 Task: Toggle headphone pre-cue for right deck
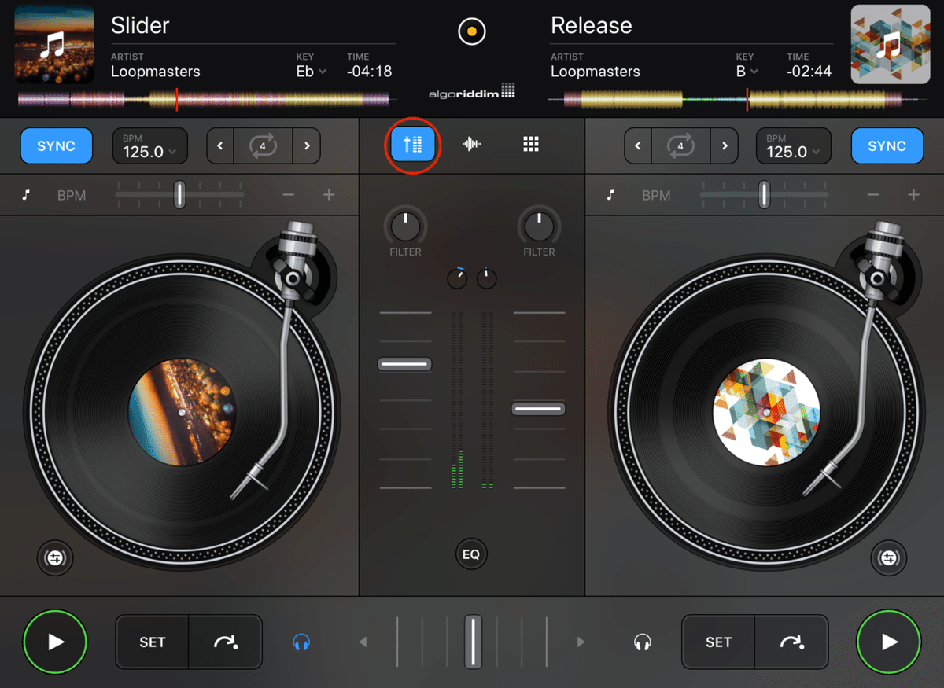pos(643,642)
